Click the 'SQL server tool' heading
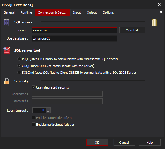Screen dimensions: 165x149 27,50
